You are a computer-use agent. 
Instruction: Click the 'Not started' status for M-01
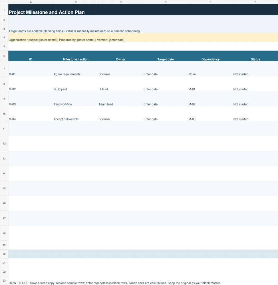[255, 69]
